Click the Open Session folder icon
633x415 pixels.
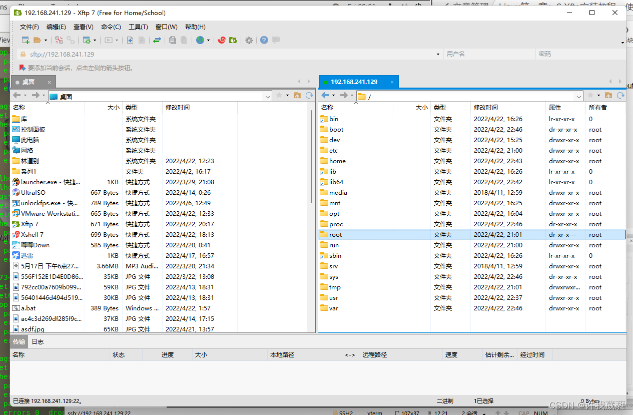pos(37,40)
